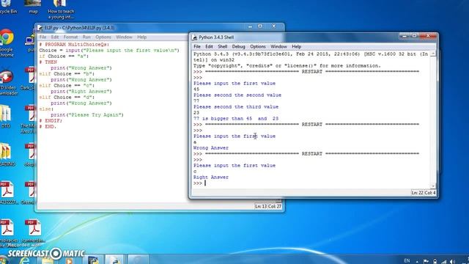
Task: Open the PDF icon labeled '4232227...'
Action: pyautogui.click(x=8, y=193)
